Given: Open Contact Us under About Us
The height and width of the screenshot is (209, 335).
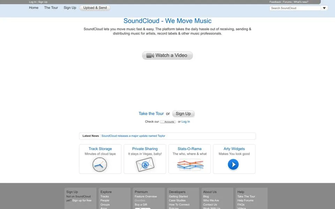Looking at the screenshot, I should point(210,204).
